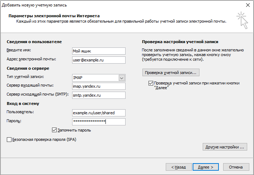Focus the masked password field
The image size is (254, 175).
[98, 122]
